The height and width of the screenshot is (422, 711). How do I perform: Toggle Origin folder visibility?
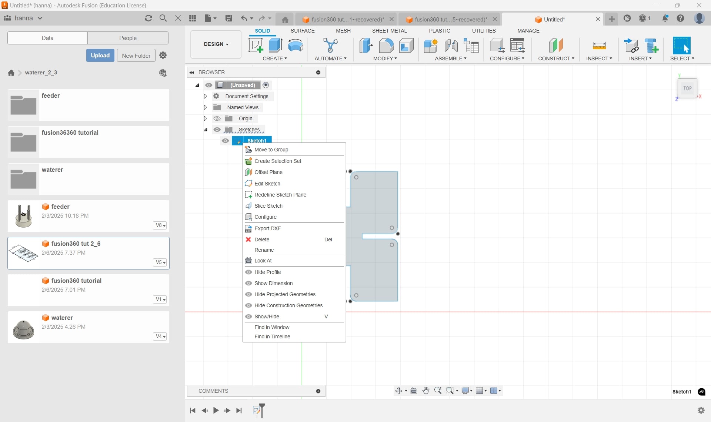coord(217,118)
